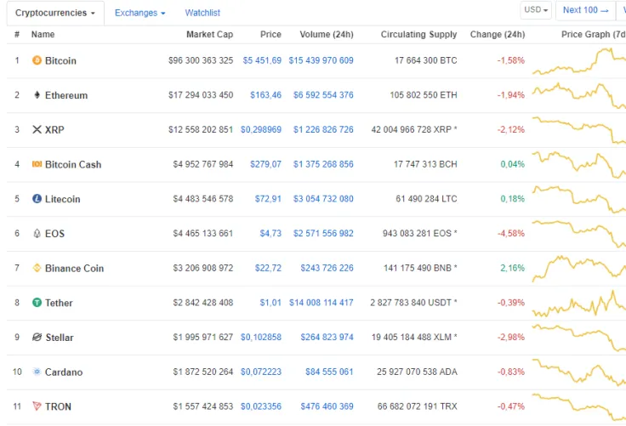Click the Tether logo icon

(37, 303)
